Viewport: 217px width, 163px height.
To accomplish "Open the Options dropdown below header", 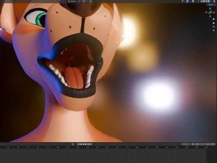I will [x=211, y=5].
